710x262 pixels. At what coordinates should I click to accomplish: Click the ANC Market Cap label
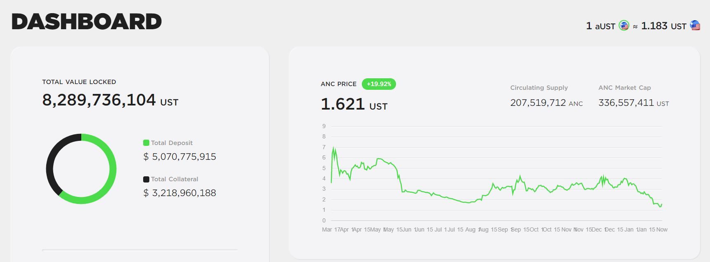pyautogui.click(x=625, y=88)
